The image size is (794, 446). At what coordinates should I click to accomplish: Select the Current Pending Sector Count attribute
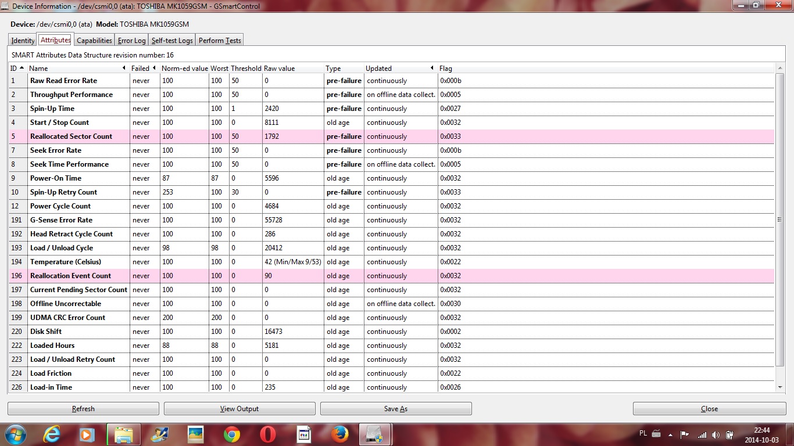click(78, 290)
